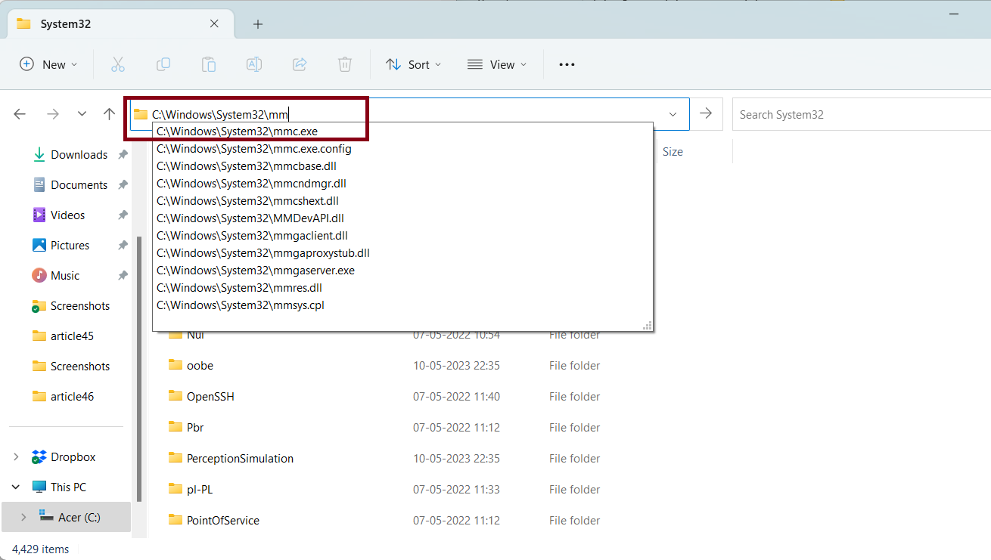
Task: Click the Copy icon in the toolbar
Action: [163, 64]
